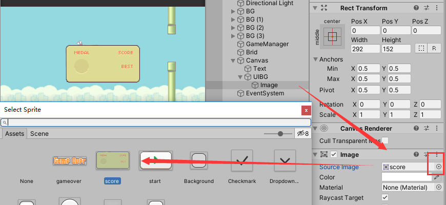Expand BG (2) in Hierarchy
This screenshot has width=446, height=205.
pyautogui.click(x=233, y=28)
